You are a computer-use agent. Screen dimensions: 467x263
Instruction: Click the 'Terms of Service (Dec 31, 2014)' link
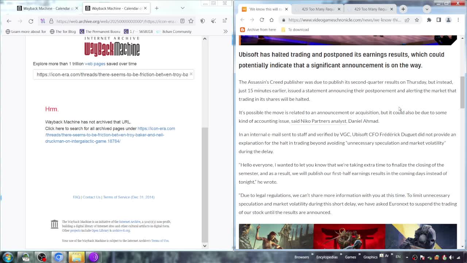[x=128, y=197]
